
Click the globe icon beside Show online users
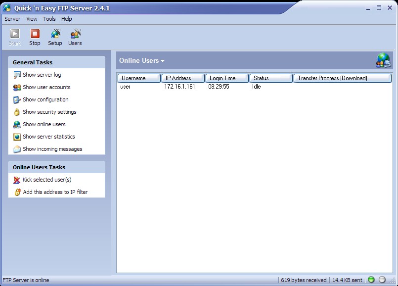[x=17, y=125]
